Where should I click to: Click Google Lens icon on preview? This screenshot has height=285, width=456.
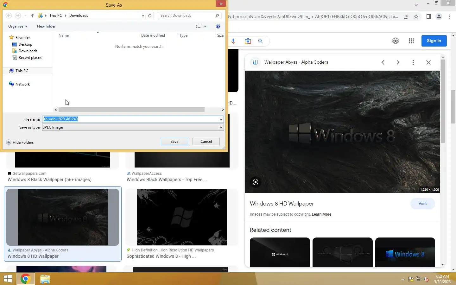(256, 182)
